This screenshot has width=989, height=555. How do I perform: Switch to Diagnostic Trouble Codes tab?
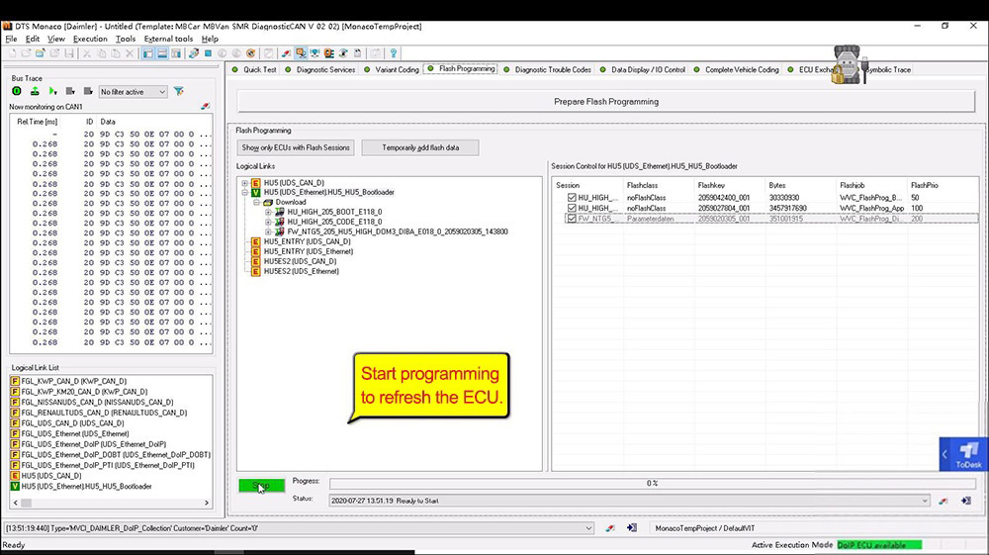click(x=548, y=70)
